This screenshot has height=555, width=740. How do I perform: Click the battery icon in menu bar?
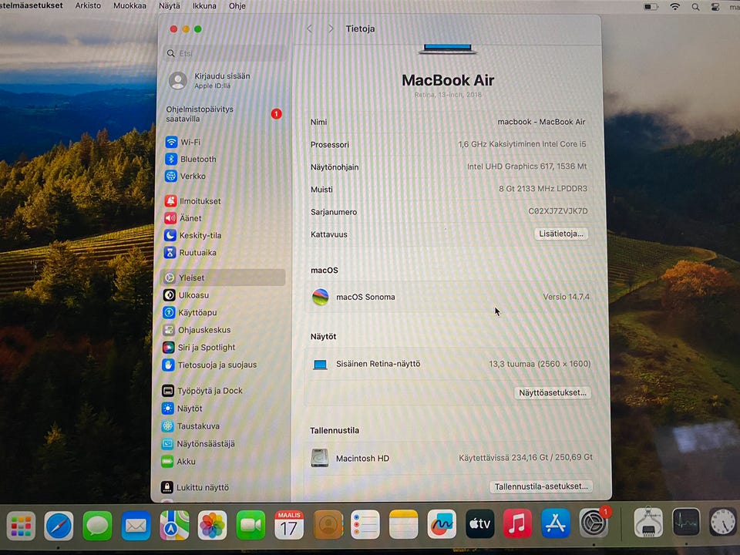(x=651, y=7)
